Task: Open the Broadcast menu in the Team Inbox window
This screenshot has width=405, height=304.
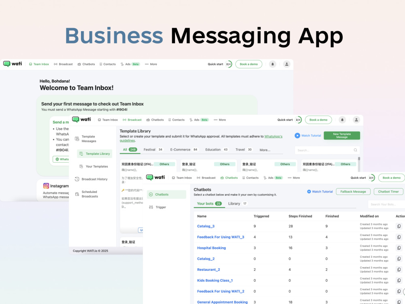Action: (63, 64)
